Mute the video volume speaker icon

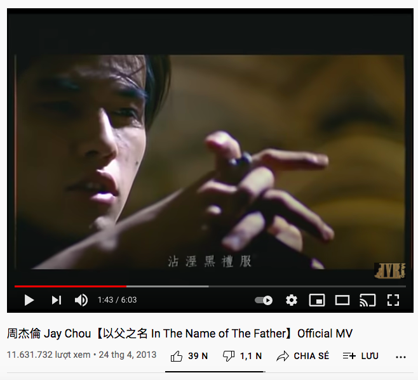tap(81, 300)
